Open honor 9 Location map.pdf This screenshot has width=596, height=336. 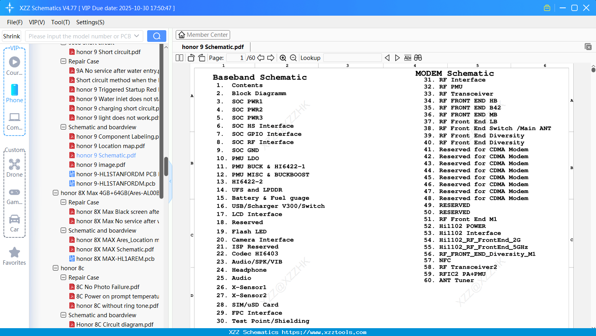pyautogui.click(x=107, y=146)
